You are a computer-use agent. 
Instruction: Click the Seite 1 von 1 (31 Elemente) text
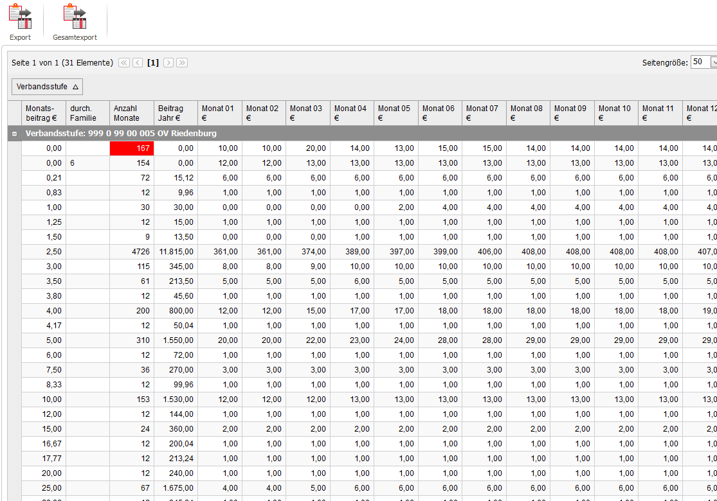pos(62,62)
